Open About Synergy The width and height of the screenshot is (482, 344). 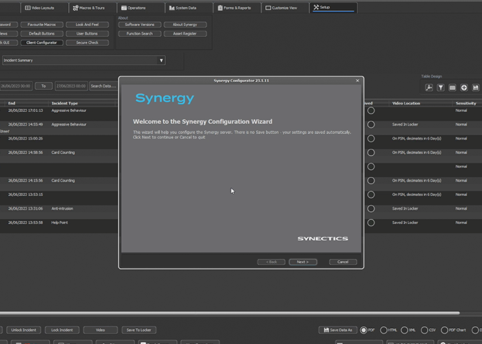coord(185,25)
